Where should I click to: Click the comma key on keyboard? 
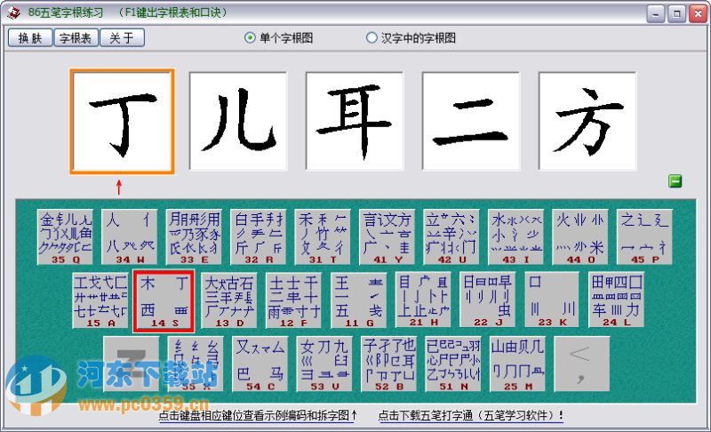tap(582, 364)
